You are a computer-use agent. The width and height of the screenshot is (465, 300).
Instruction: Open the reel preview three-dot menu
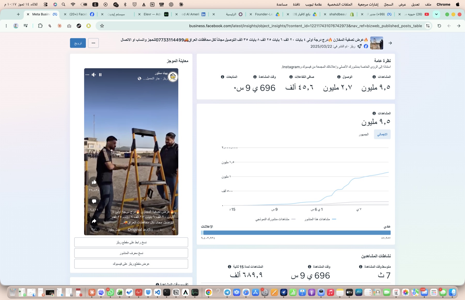[87, 75]
